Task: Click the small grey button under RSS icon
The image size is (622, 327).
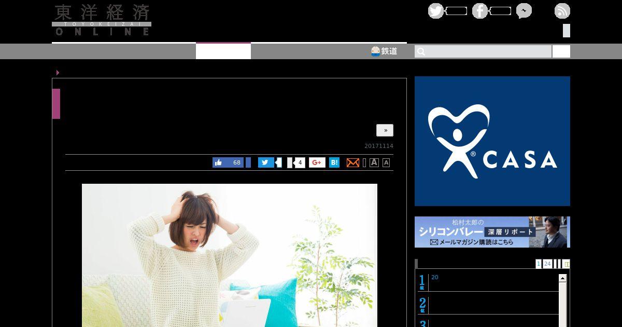Action: 567,31
